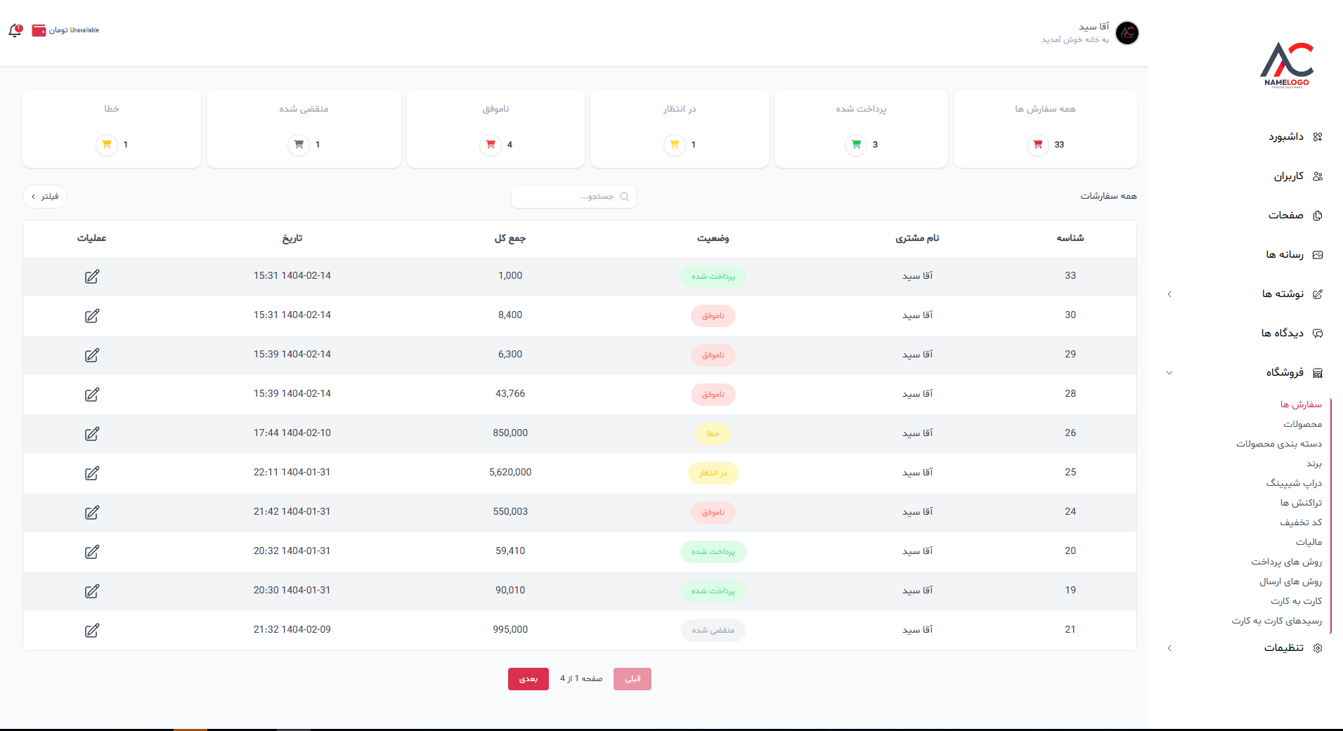Open the فیلتر filter dropdown
This screenshot has height=731, width=1343.
pyautogui.click(x=45, y=197)
